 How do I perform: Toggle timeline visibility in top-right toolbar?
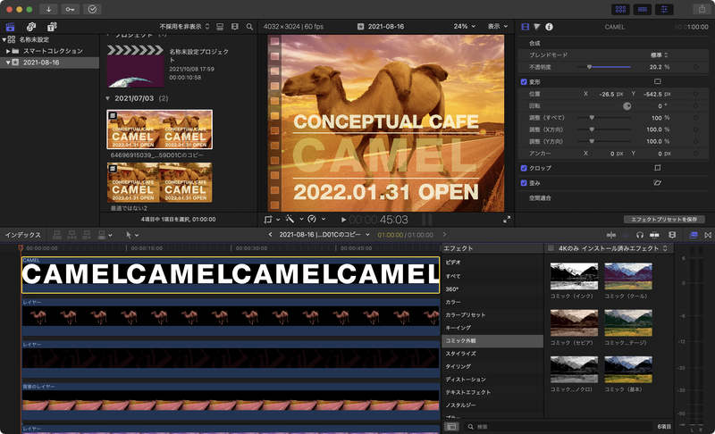point(642,9)
